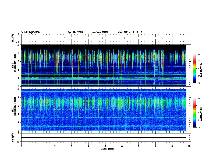
Task: Click the ch.1 "Frequency (kHz)" axis label
Action: click(x=15, y=62)
